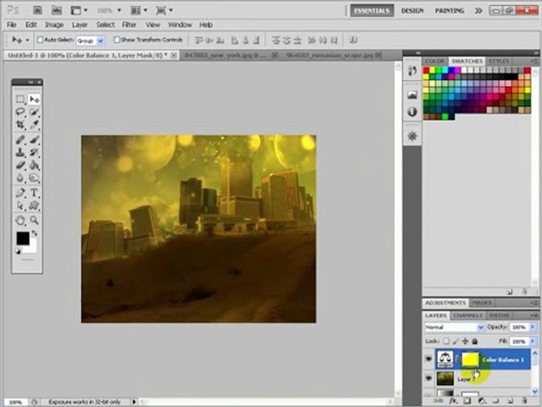Viewport: 542px width, 407px height.
Task: Switch to the Styles tab
Action: tap(499, 61)
